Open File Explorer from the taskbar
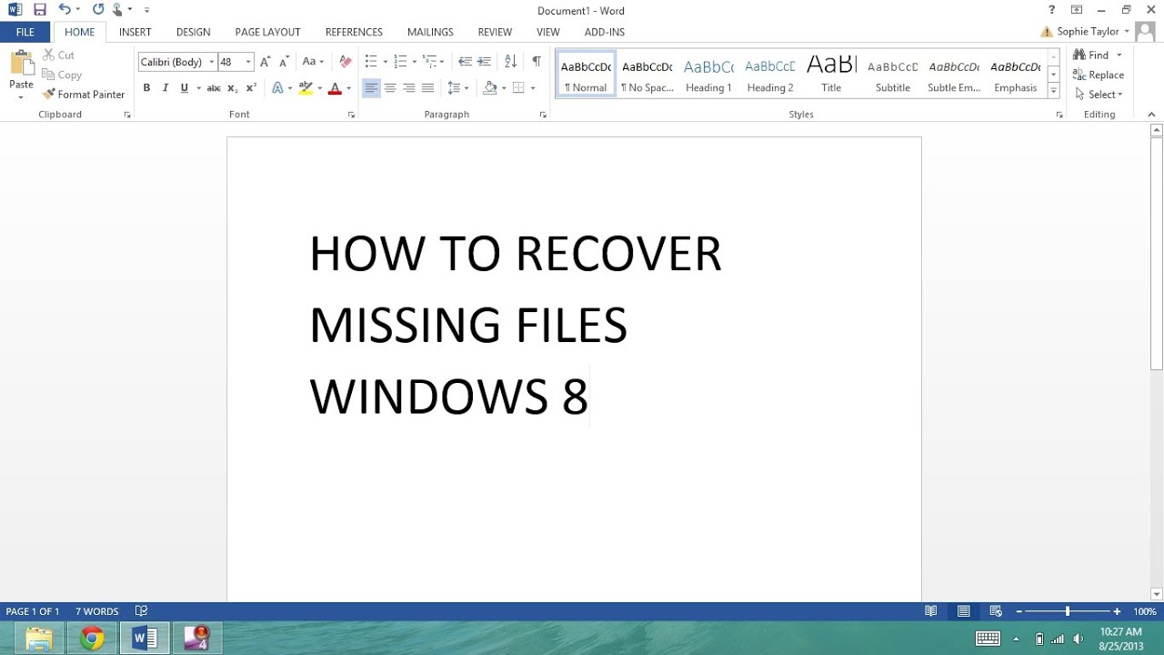Viewport: 1164px width, 655px height. 39,639
